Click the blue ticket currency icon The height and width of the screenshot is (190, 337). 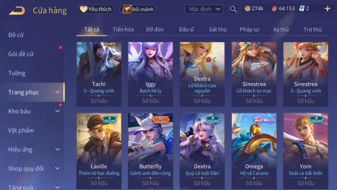point(302,9)
